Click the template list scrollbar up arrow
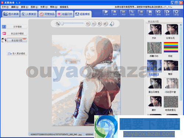 (181, 25)
